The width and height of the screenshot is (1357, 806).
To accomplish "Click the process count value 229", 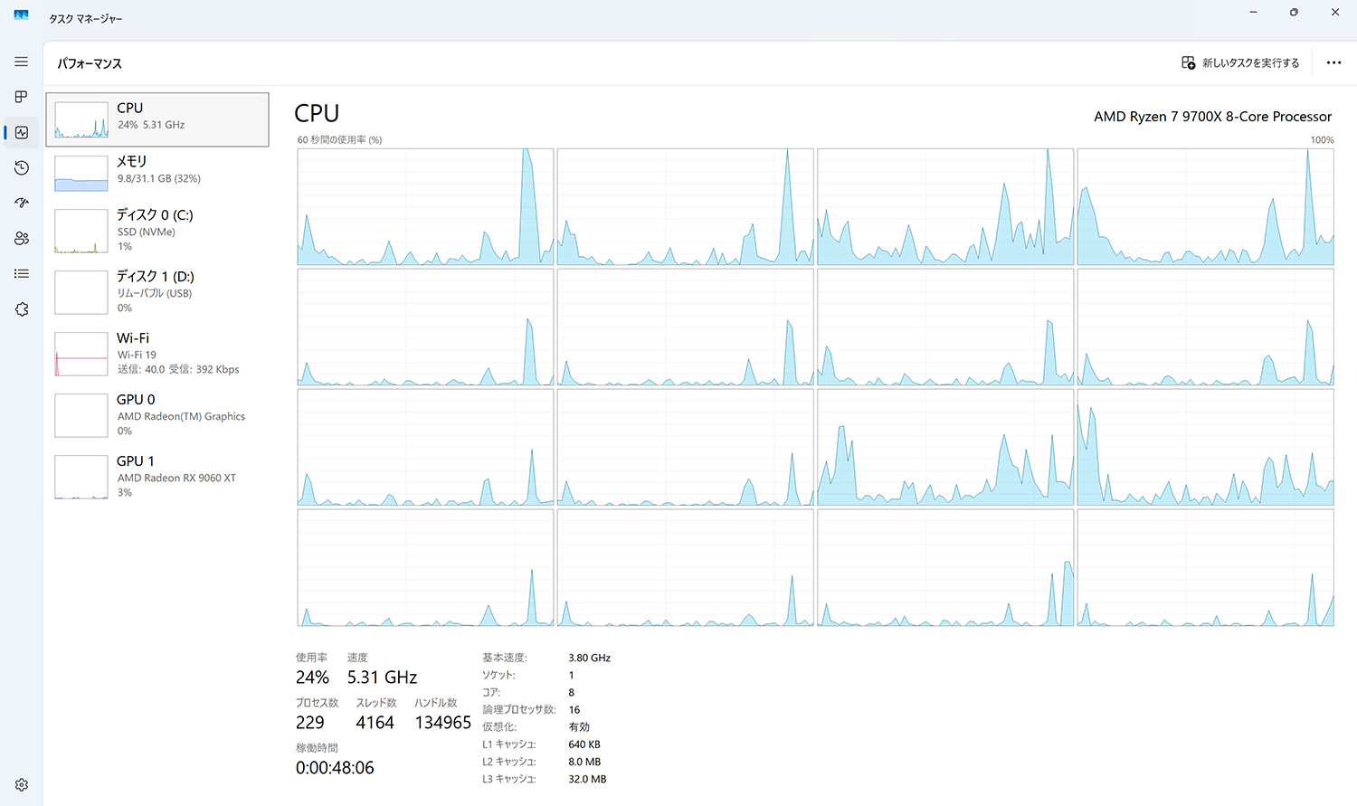I will click(309, 723).
